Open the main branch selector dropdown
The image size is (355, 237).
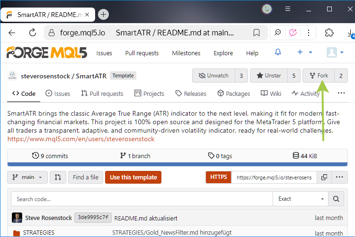tap(27, 177)
